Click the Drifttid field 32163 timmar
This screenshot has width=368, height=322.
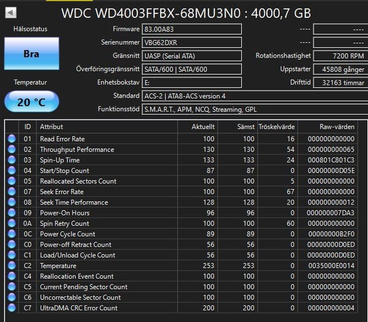(x=340, y=83)
